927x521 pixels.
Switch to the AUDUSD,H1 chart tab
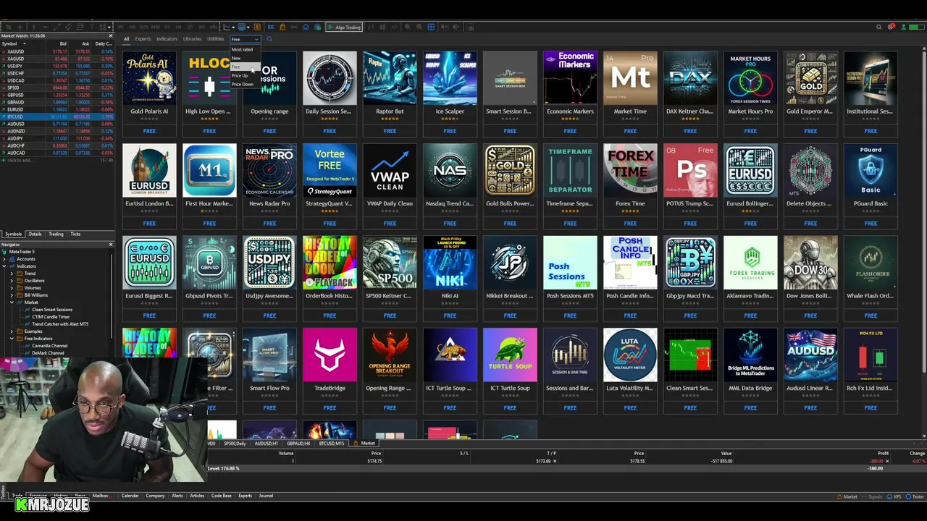(x=267, y=444)
